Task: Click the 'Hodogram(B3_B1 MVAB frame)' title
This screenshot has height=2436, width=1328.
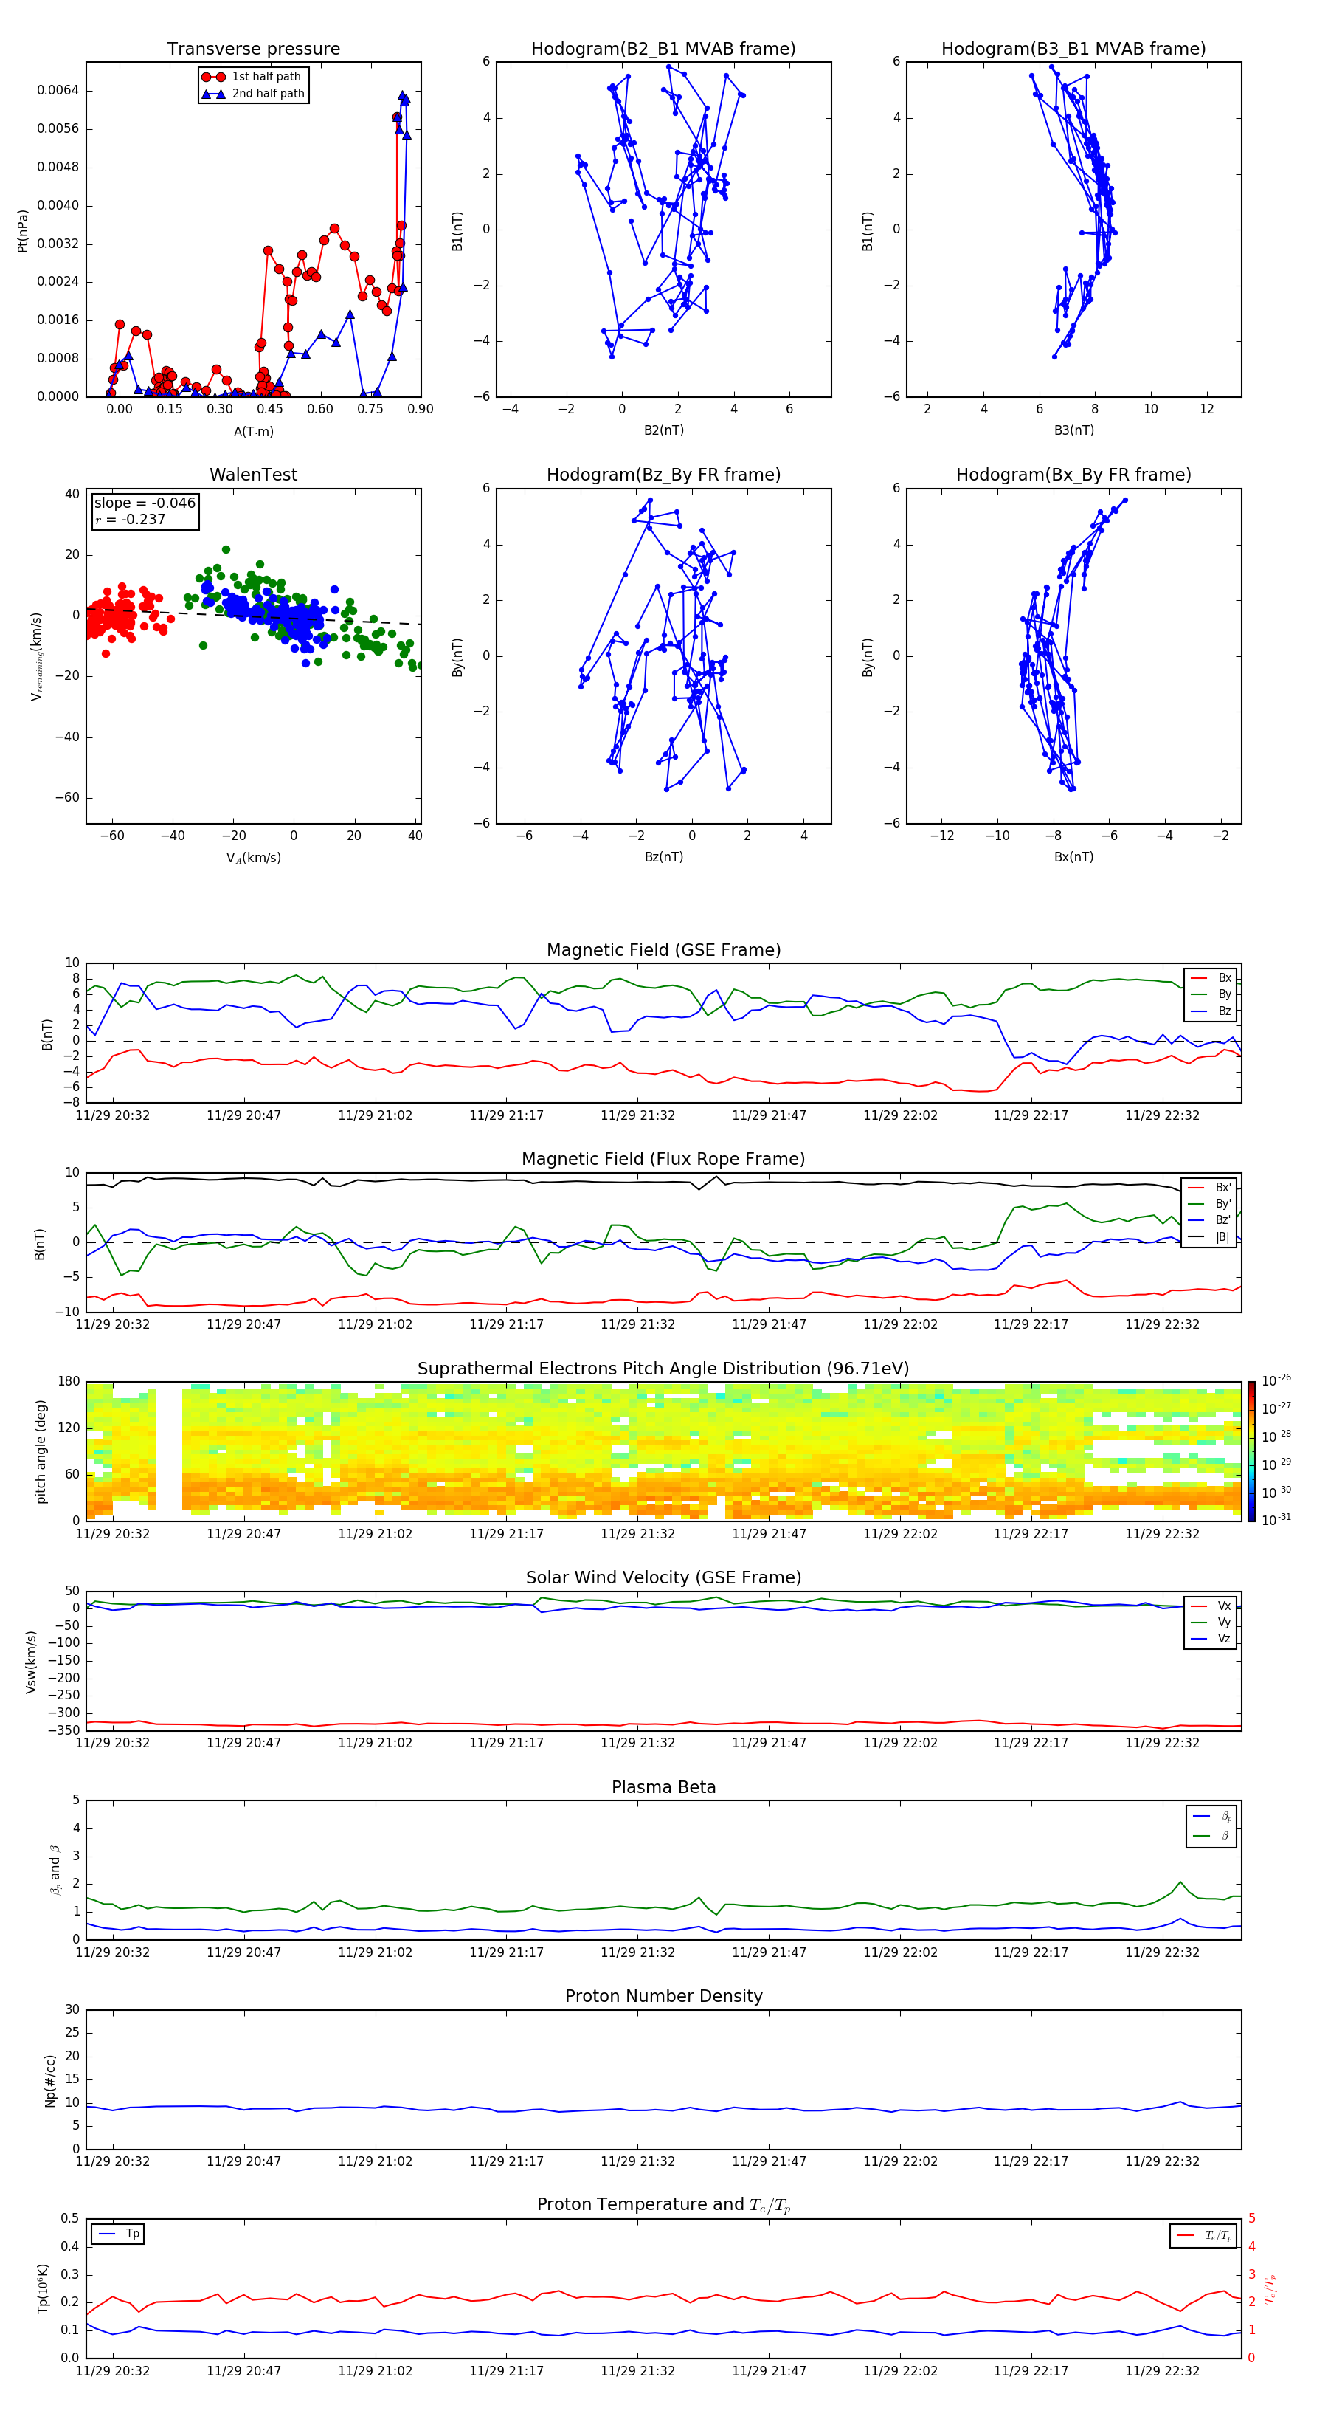Action: (x=1073, y=49)
